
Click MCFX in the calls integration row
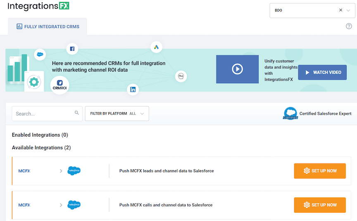pos(24,205)
